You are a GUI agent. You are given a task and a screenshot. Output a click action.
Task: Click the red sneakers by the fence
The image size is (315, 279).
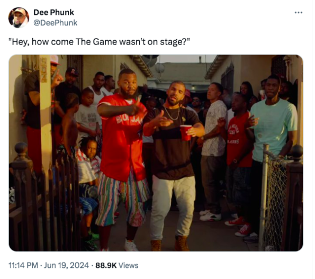coord(239,227)
